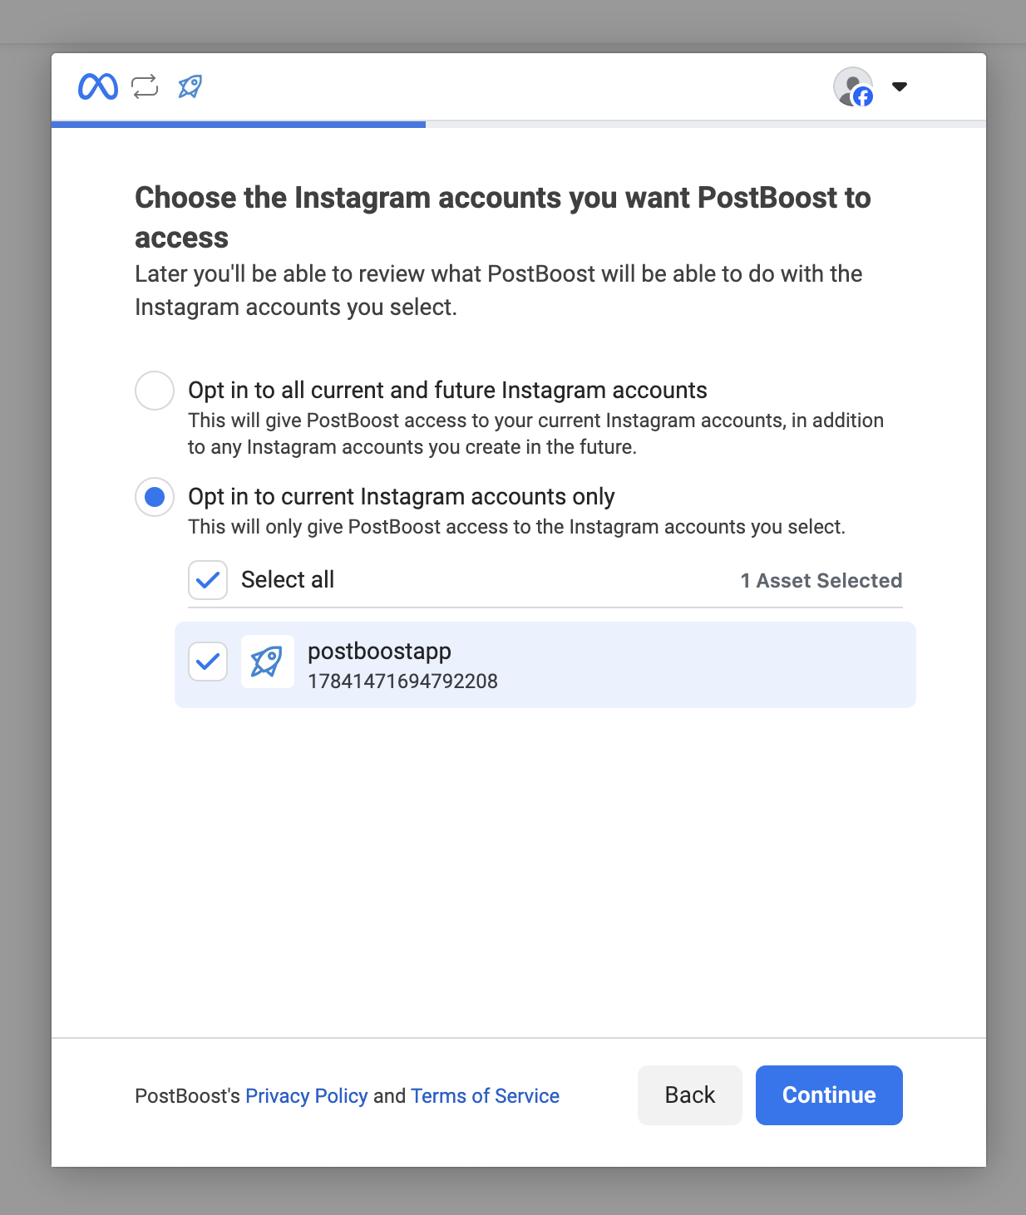The image size is (1026, 1215).
Task: Click the Back button
Action: pyautogui.click(x=690, y=1095)
